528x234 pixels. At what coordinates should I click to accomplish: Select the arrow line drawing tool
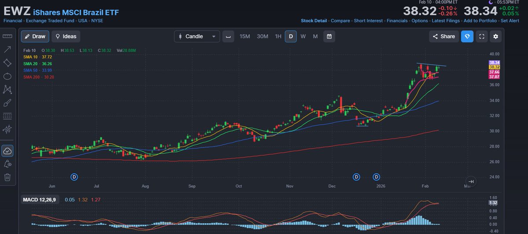point(7,50)
